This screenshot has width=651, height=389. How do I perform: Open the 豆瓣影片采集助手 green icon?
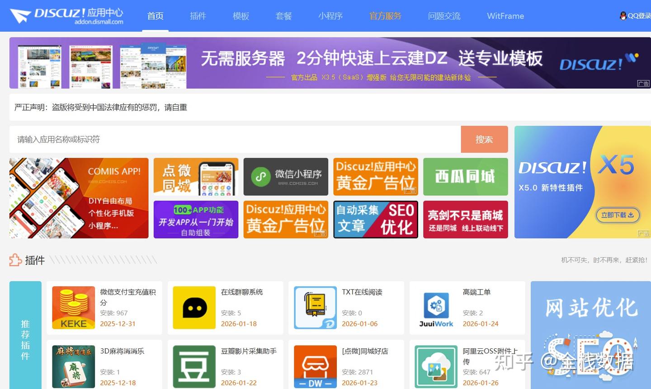tap(194, 366)
